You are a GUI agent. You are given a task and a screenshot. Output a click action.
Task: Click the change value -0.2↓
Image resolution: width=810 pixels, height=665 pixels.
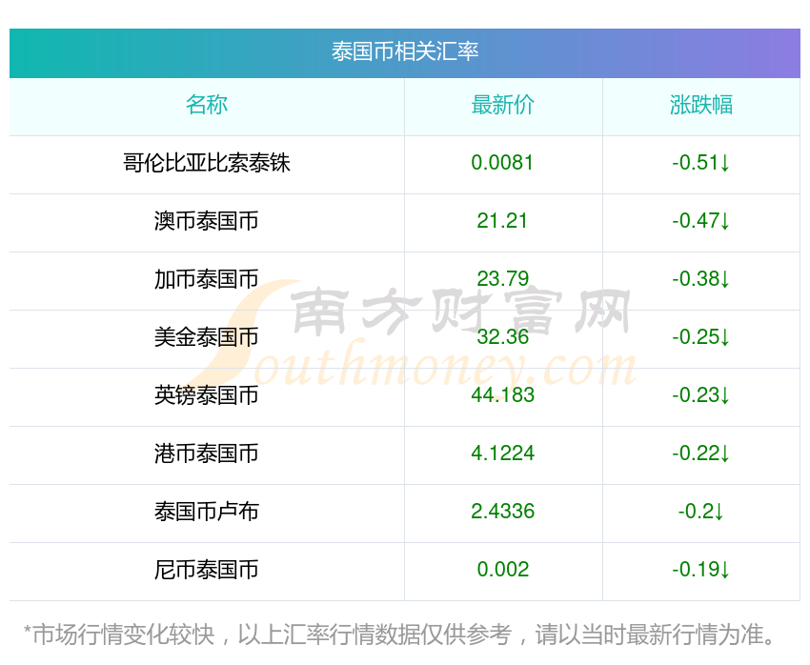tap(701, 512)
